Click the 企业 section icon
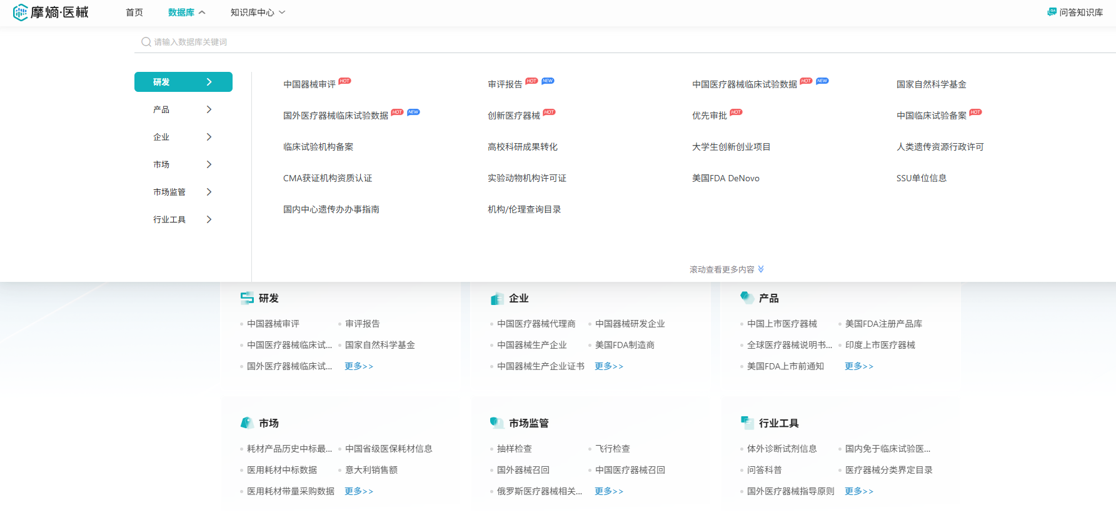 click(x=497, y=298)
